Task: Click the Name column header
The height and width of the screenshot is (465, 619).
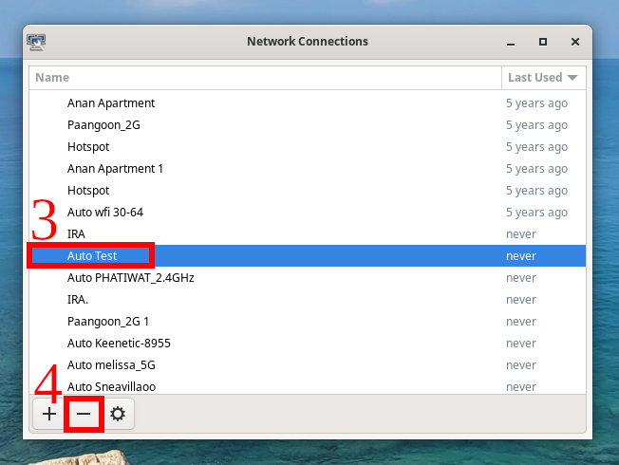Action: (x=266, y=78)
